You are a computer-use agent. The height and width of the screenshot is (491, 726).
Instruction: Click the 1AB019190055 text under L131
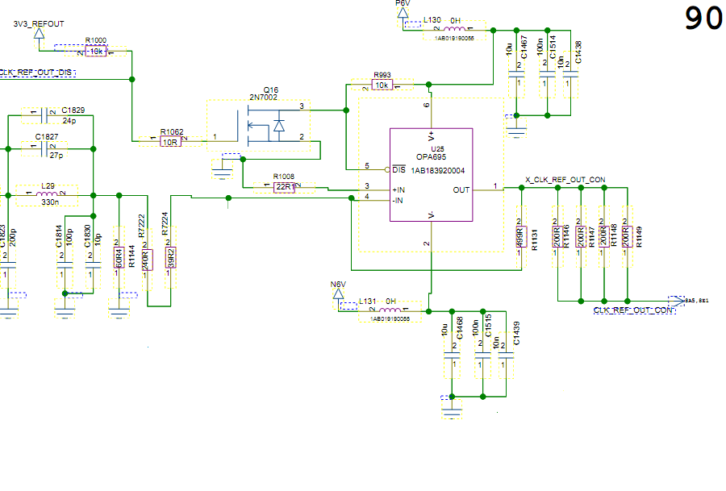(390, 318)
